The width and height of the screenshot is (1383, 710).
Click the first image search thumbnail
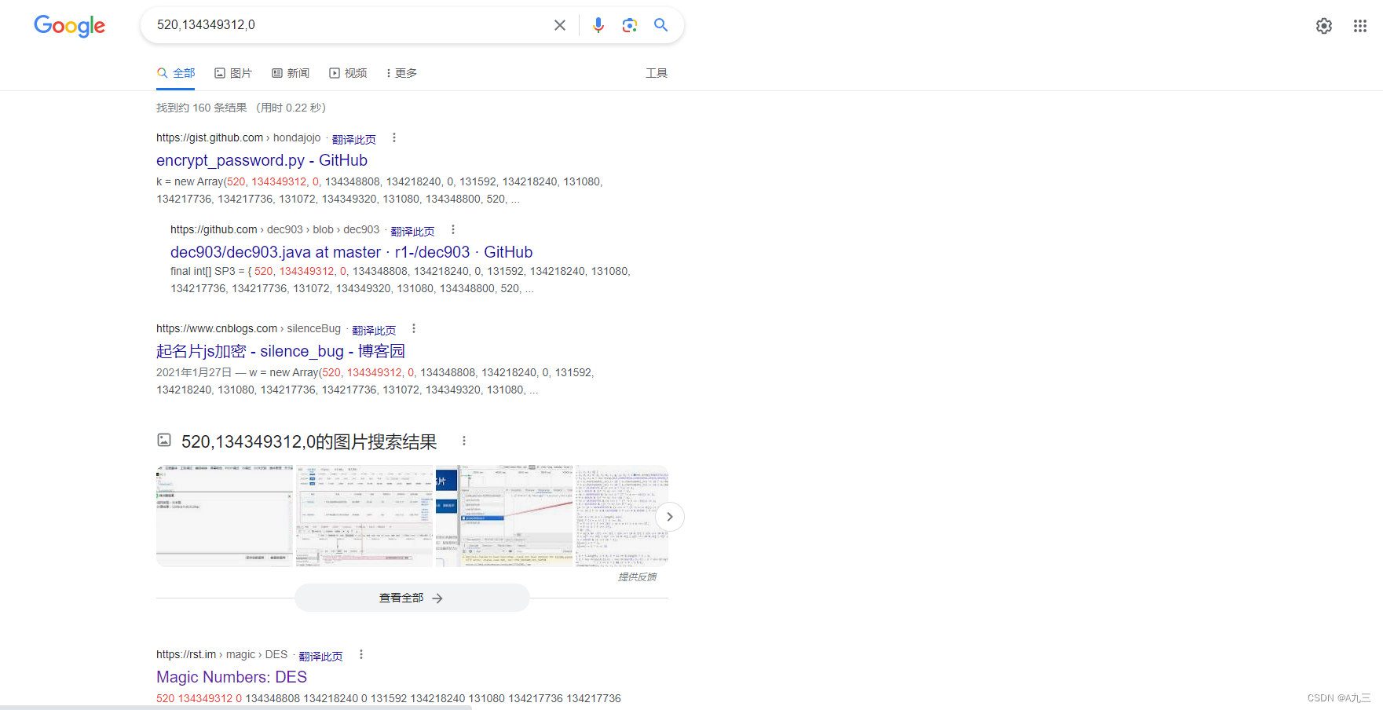coord(225,516)
